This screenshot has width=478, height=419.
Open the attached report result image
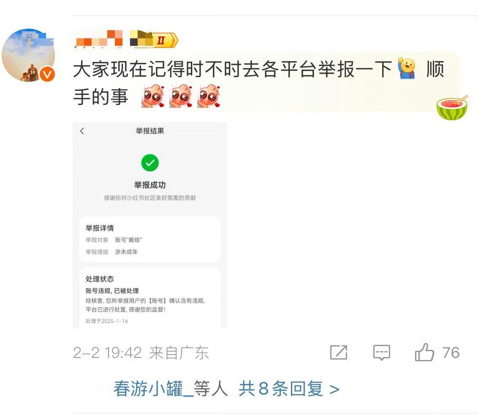(150, 226)
